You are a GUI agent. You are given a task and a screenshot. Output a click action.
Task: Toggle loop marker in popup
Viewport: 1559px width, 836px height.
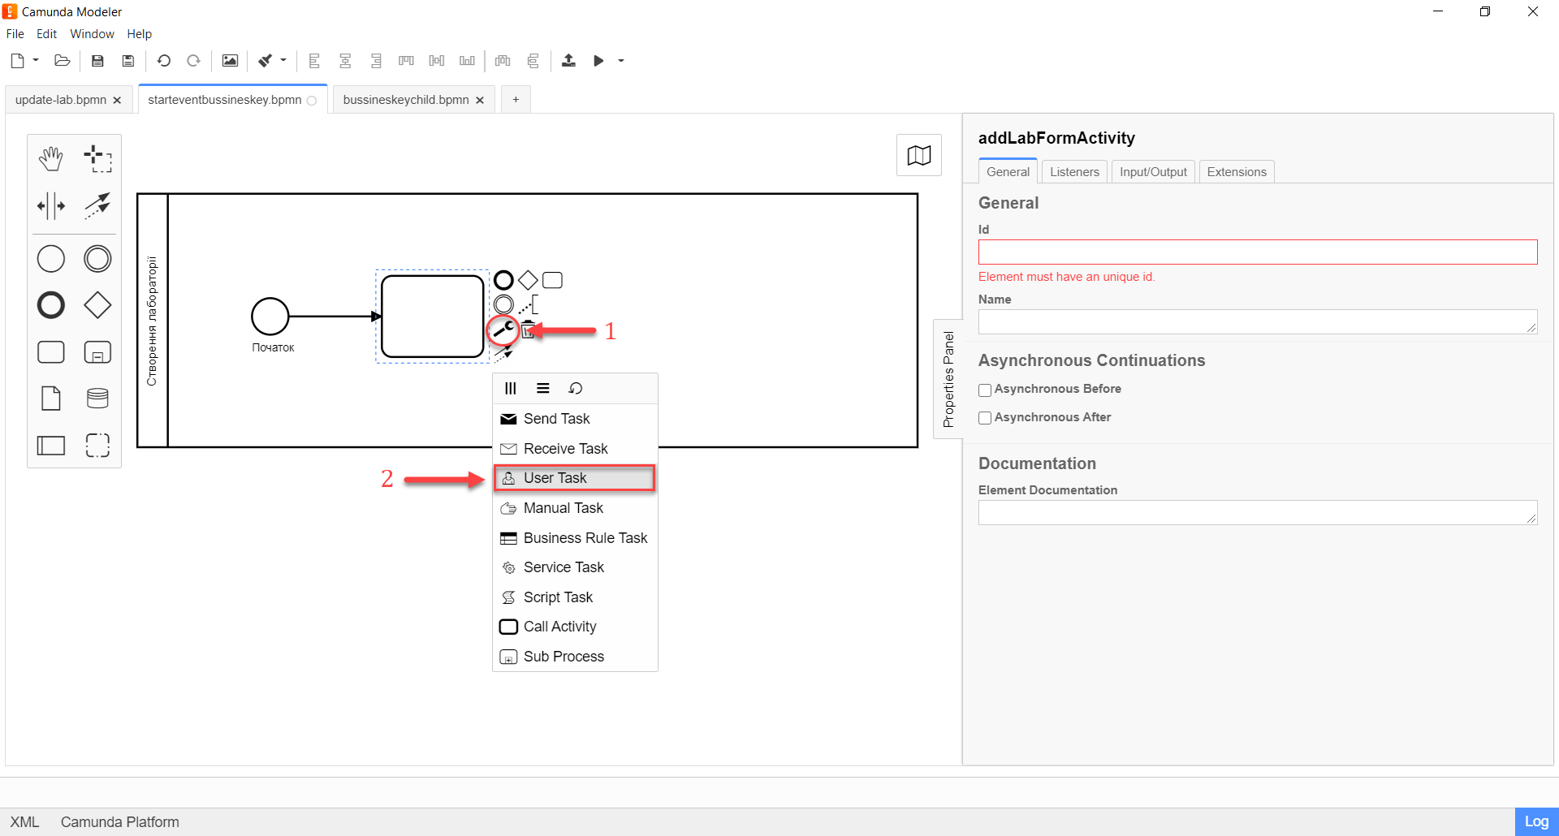575,388
